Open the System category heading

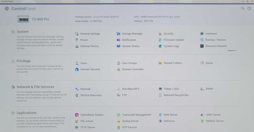[x=23, y=32]
